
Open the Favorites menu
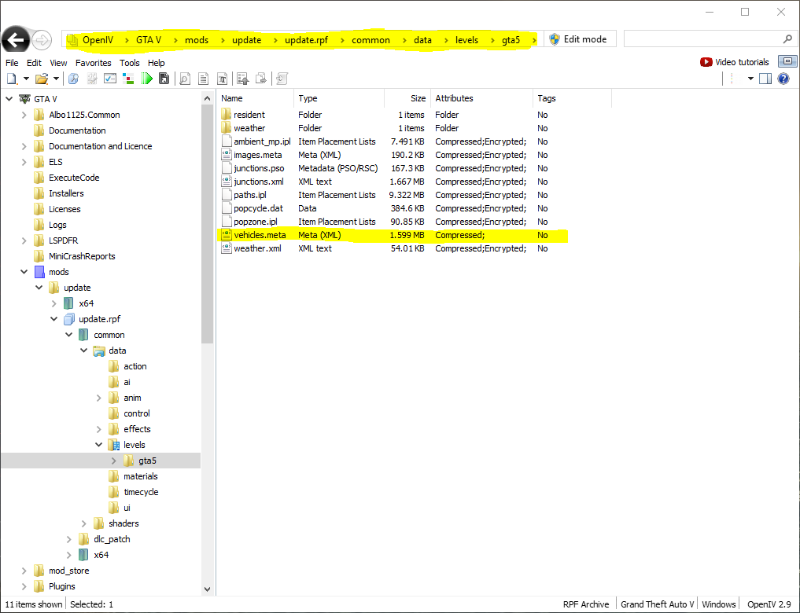[93, 63]
